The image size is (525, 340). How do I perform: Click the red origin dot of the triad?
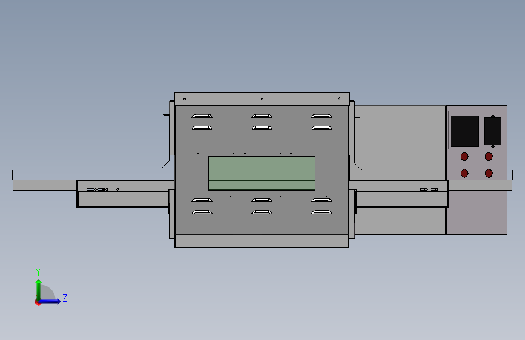38,302
